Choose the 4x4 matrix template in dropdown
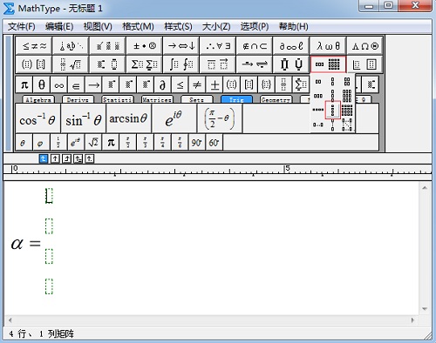436x343 pixels. [347, 110]
